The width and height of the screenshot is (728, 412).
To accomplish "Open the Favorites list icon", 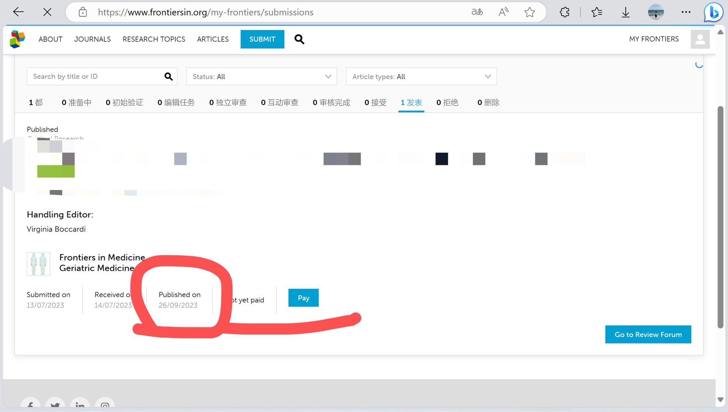I will (597, 12).
